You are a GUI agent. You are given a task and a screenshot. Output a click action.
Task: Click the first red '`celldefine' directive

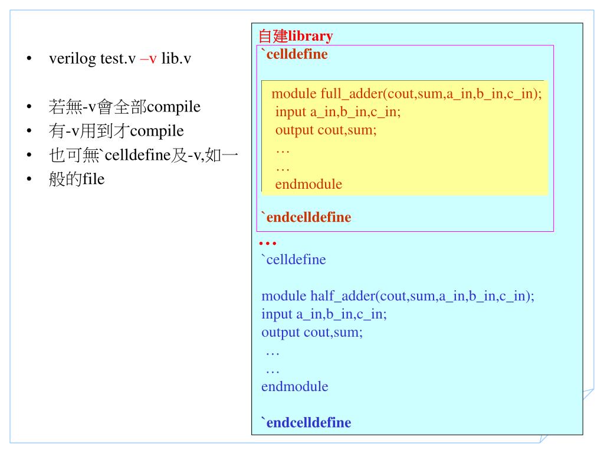click(294, 54)
